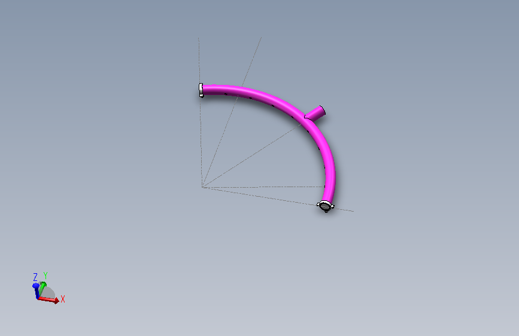
Task: Select the magenta curved pipe body
Action: point(281,101)
